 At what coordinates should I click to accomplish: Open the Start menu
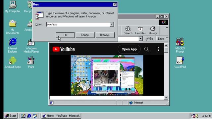tap(11, 116)
